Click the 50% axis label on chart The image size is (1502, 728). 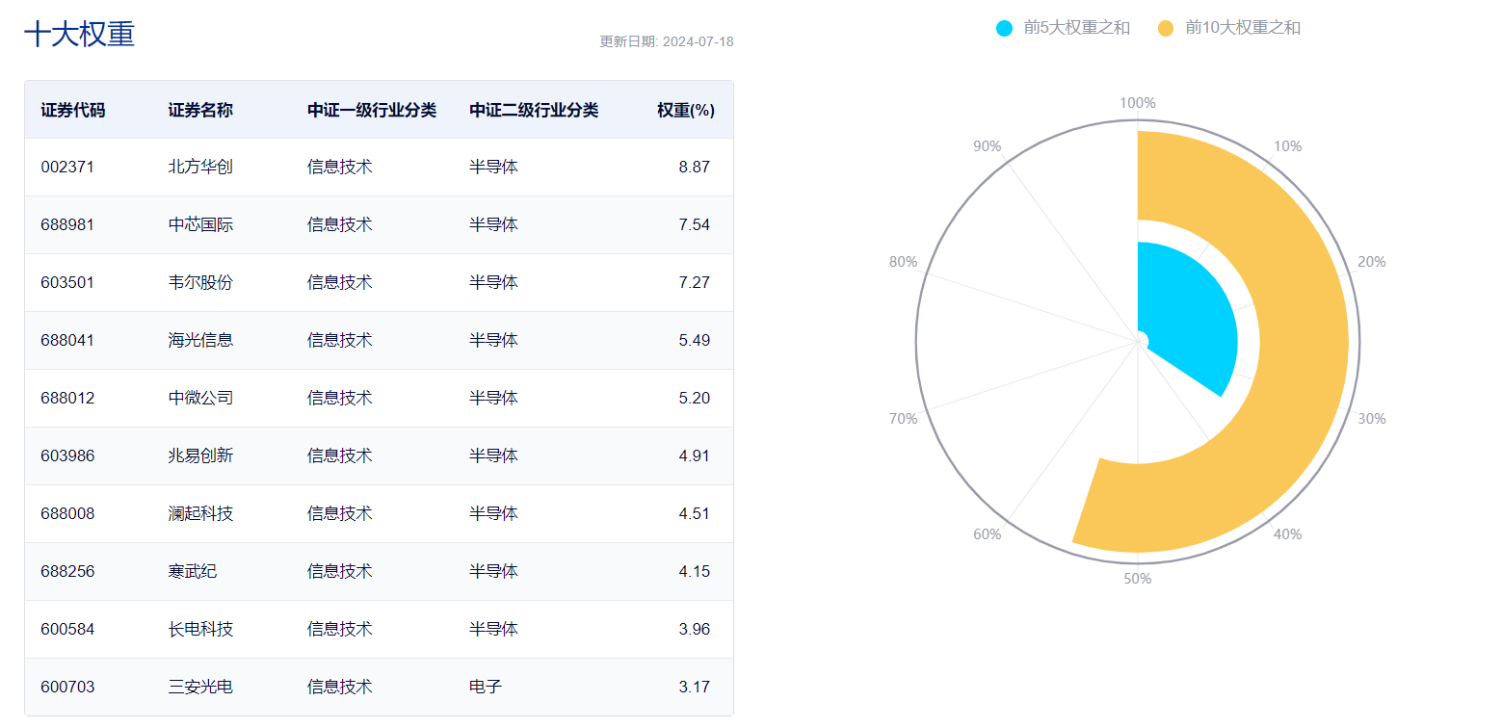[1138, 578]
